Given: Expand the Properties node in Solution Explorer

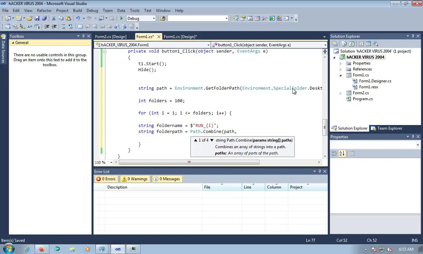Looking at the screenshot, I should 341,63.
